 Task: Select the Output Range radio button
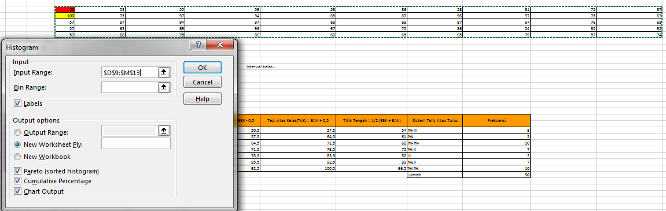tap(17, 132)
